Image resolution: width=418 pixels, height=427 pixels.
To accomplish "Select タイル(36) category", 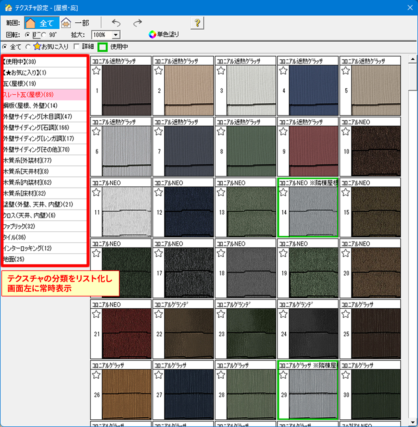I will [x=45, y=237].
